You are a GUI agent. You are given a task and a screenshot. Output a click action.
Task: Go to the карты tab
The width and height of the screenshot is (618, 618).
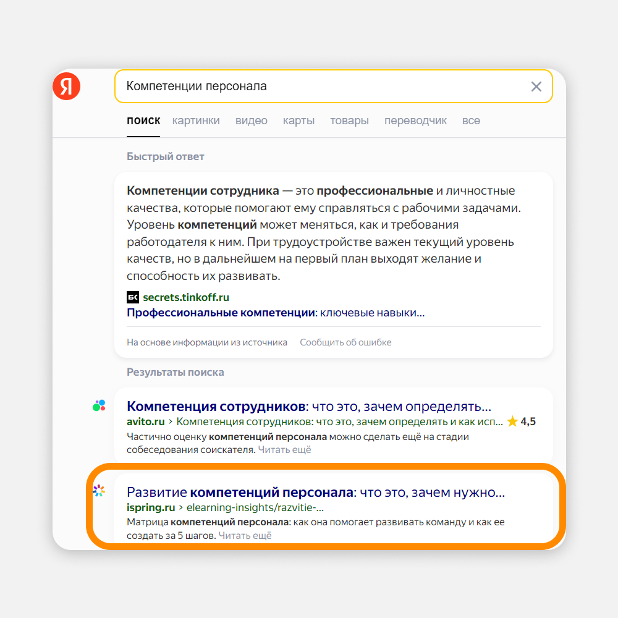click(298, 121)
